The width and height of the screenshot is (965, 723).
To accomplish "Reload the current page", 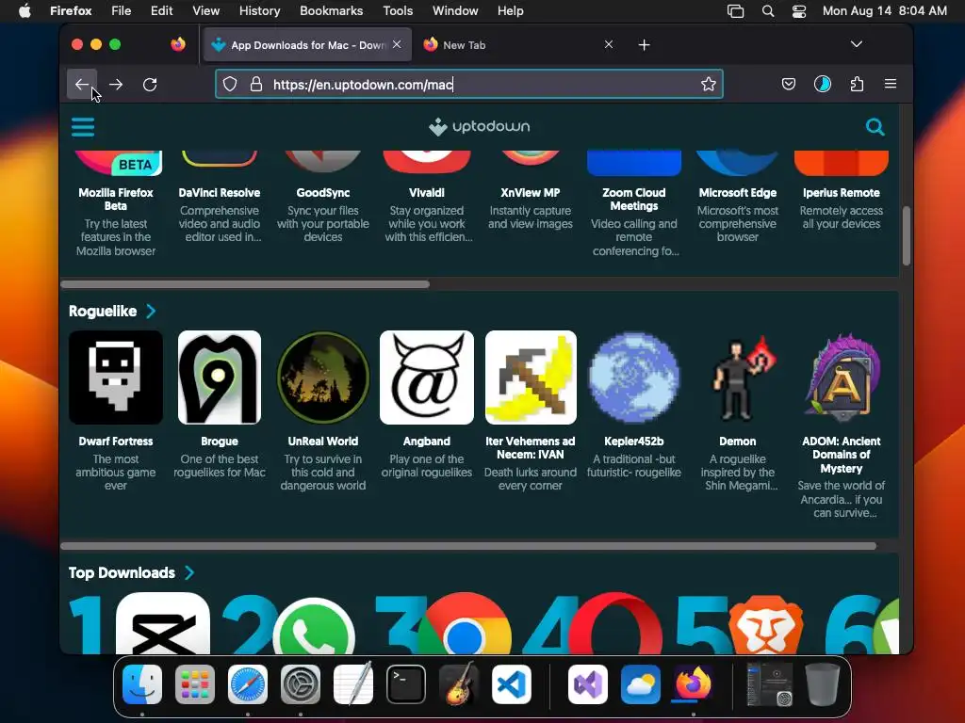I will click(x=150, y=84).
